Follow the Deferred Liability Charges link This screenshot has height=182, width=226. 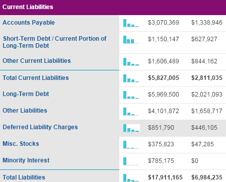pyautogui.click(x=40, y=127)
